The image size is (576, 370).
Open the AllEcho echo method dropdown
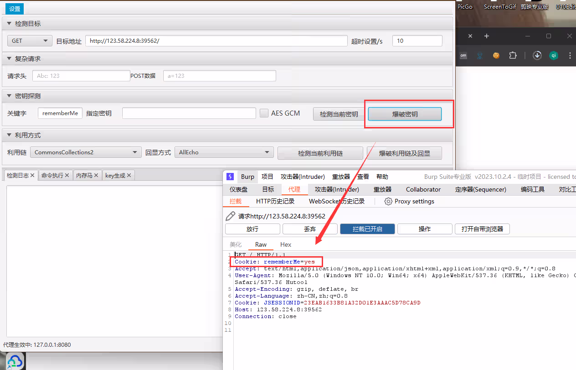tap(224, 152)
